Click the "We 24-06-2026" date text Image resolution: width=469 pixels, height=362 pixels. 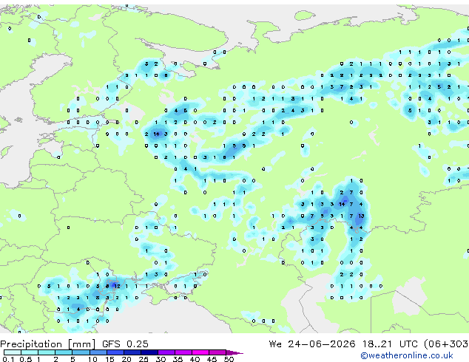[312, 344]
